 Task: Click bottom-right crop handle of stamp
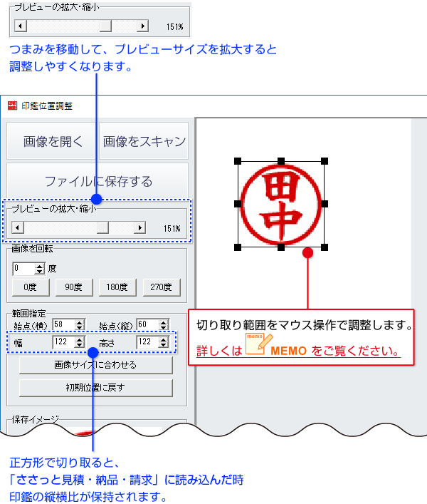click(325, 247)
